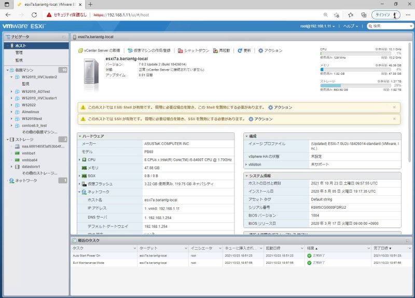Viewport: 415px width, 298px height.
Task: Collapse the ハードウェア panel section
Action: click(80, 136)
